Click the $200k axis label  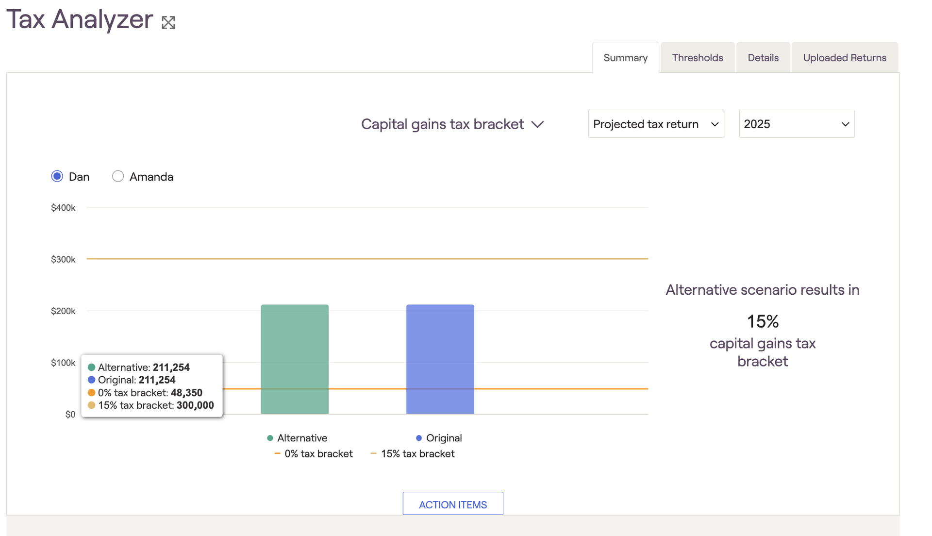[x=63, y=311]
